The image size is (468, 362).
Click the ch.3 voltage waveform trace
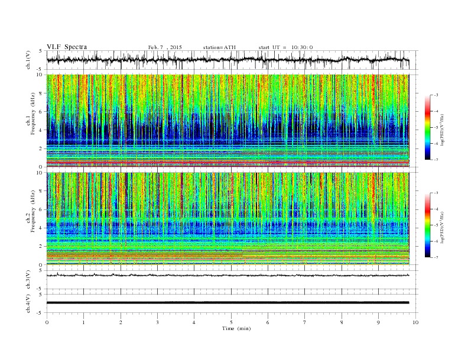click(x=227, y=275)
